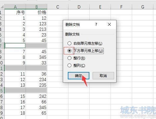
Task: Confirm deletion with 确定 button
Action: pos(78,76)
